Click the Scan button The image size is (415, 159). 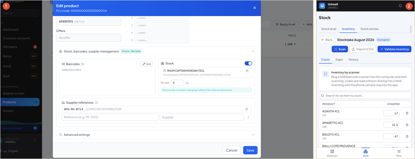point(340,49)
